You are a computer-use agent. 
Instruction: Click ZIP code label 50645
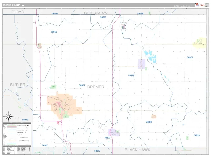tap(103, 17)
